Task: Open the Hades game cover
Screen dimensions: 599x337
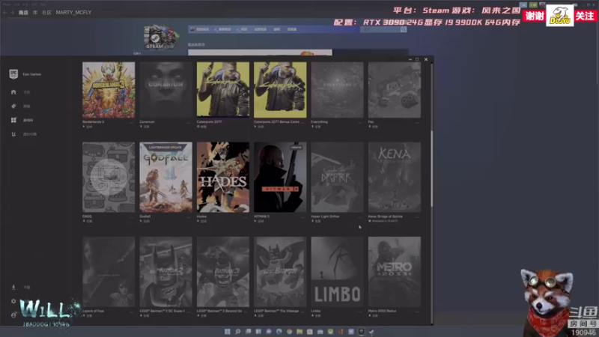Action: coord(222,177)
